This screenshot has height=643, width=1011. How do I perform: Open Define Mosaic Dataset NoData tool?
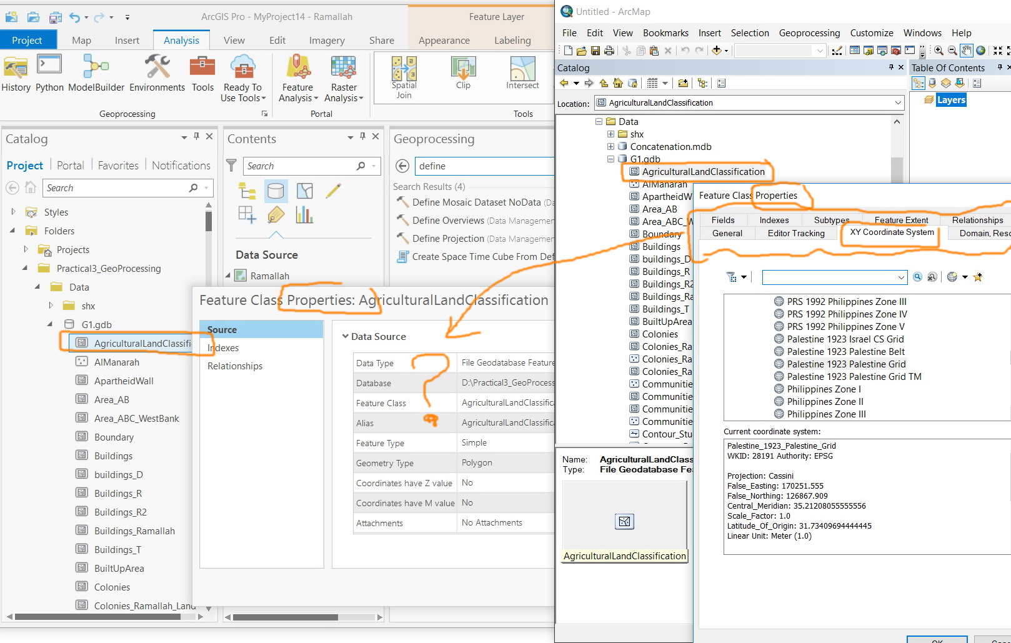point(477,202)
